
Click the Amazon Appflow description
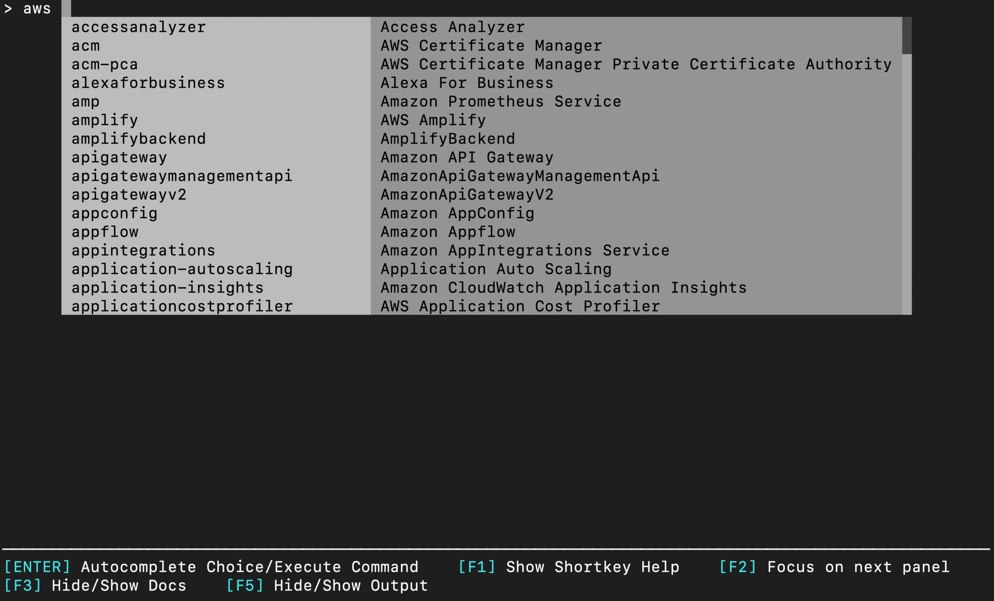pyautogui.click(x=448, y=231)
